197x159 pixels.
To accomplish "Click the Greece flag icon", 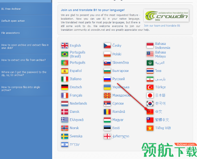I will 65,120.
